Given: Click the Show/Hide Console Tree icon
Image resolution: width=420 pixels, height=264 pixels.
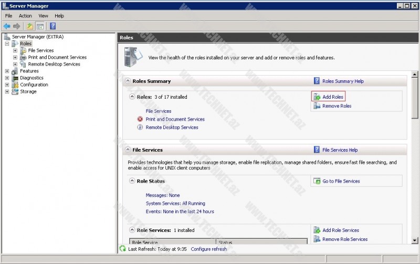Looking at the screenshot, I should (x=40, y=26).
